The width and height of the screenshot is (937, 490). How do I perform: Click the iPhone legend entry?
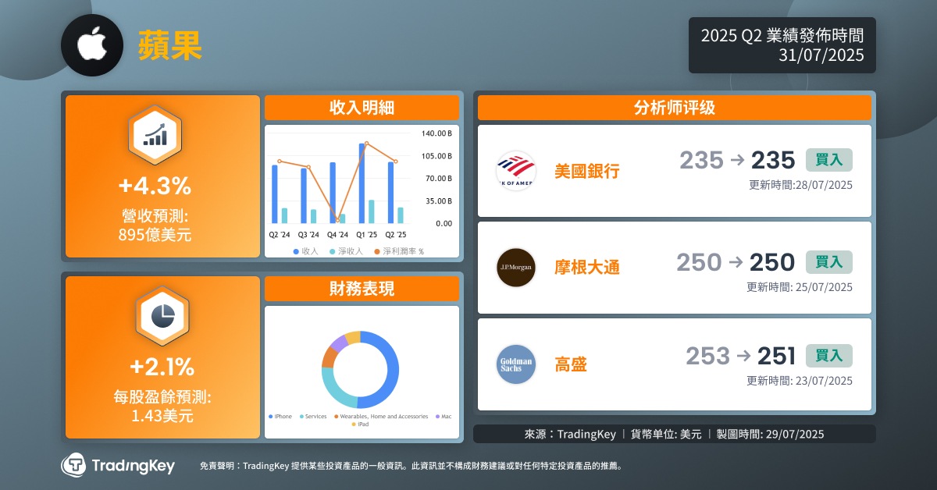tap(280, 417)
